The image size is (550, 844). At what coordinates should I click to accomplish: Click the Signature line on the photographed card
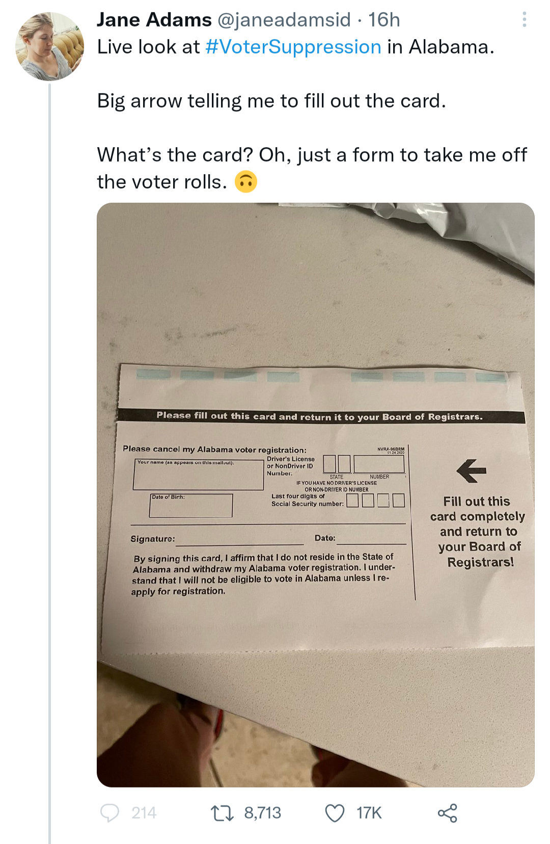[238, 540]
